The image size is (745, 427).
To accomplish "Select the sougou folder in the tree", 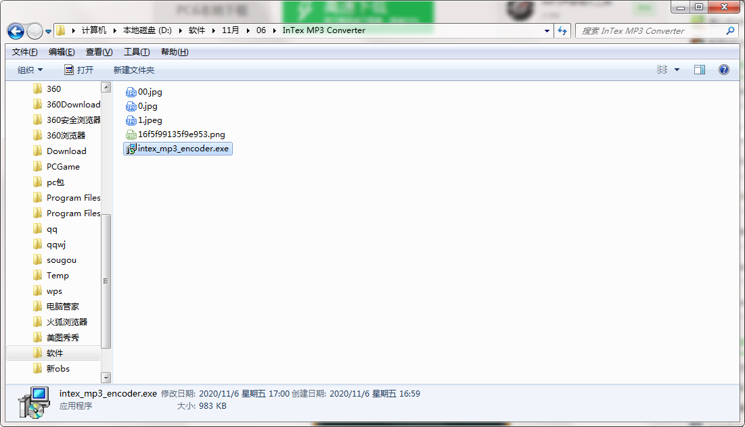I will (55, 260).
